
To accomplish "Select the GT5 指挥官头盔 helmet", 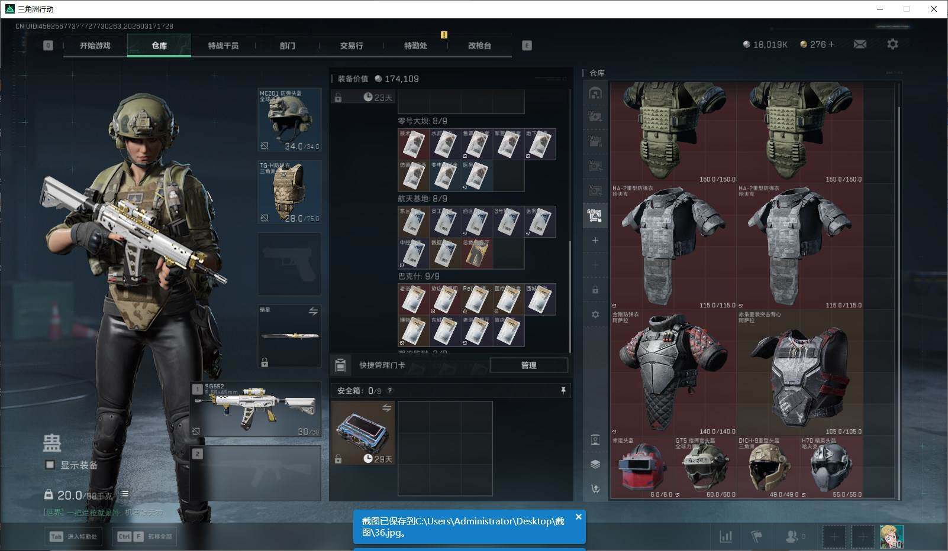I will 705,467.
